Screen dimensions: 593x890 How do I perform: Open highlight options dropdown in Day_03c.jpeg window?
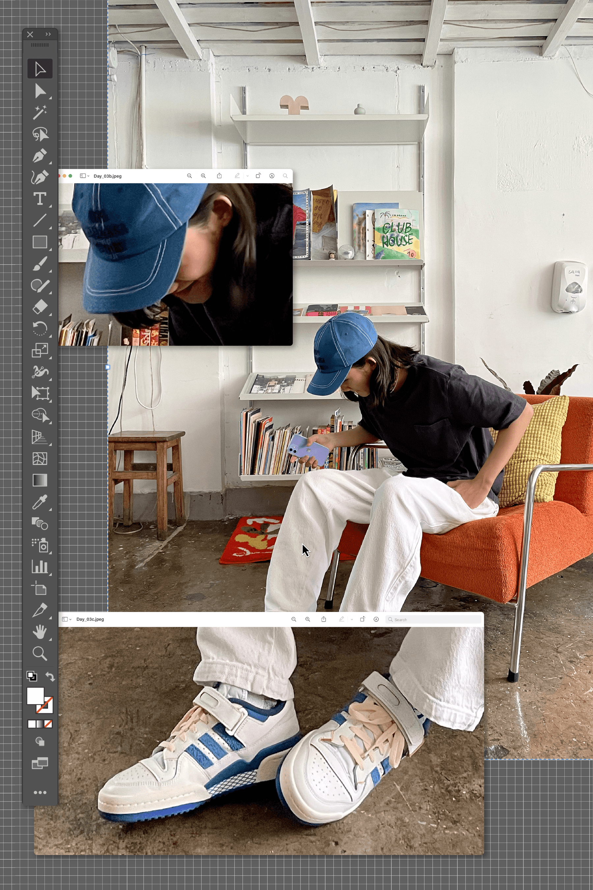(352, 619)
